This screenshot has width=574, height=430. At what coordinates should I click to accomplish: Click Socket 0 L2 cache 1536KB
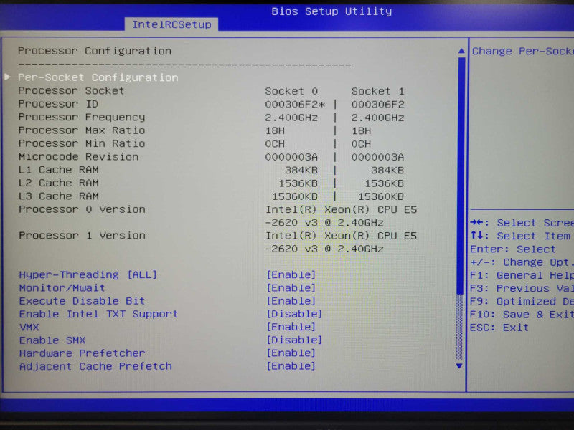click(x=298, y=183)
